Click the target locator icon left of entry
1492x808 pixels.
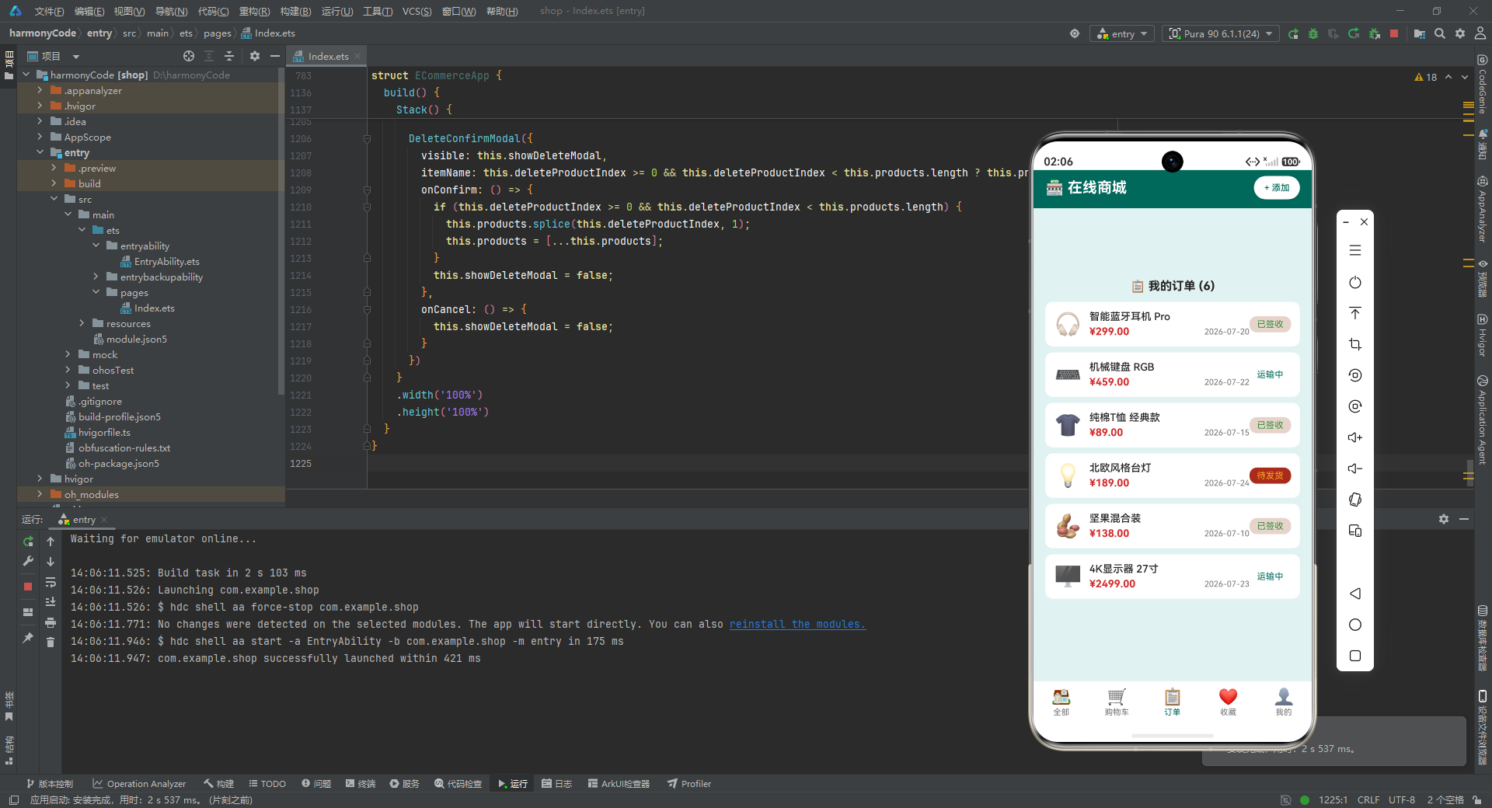(x=1075, y=34)
